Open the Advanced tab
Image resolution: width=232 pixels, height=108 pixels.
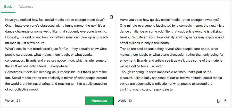(26, 6)
